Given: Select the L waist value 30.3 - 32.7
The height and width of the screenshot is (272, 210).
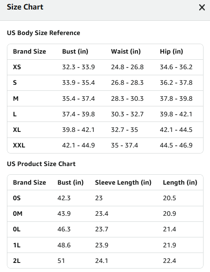Looking at the screenshot, I should pyautogui.click(x=127, y=114).
